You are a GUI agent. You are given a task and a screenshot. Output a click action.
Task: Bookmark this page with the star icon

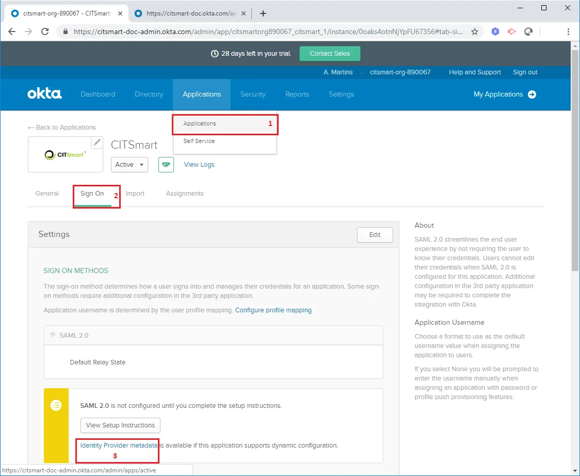click(x=475, y=32)
